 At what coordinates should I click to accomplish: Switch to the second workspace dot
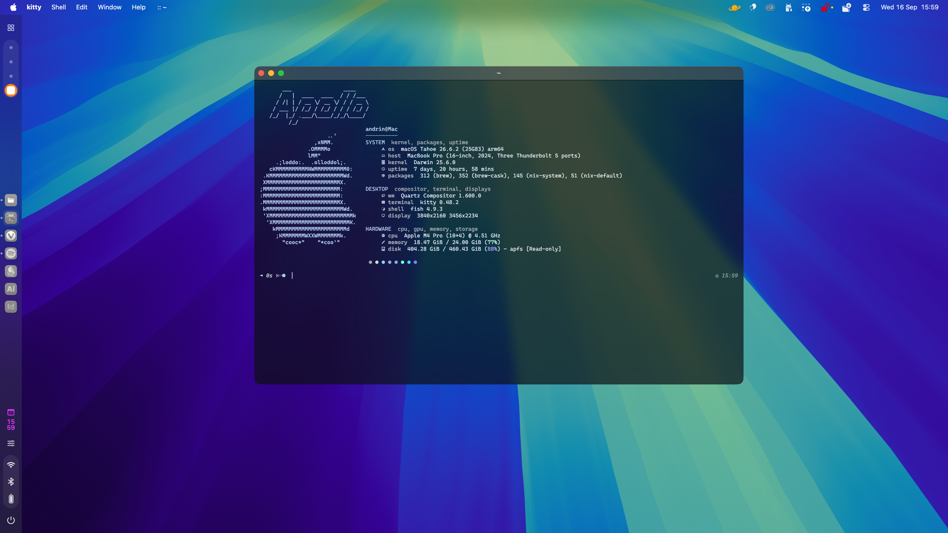point(11,62)
